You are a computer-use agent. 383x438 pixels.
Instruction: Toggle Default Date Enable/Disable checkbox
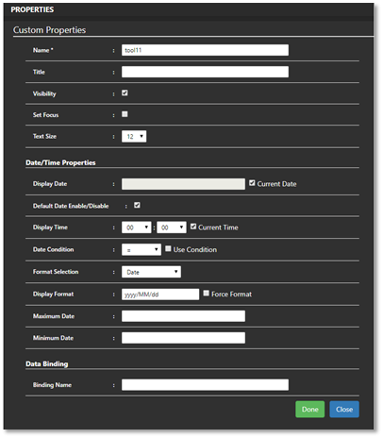(137, 205)
